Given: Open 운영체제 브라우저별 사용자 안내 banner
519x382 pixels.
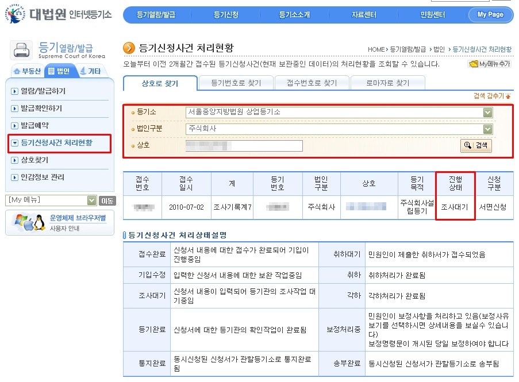Looking at the screenshot, I should click(60, 222).
